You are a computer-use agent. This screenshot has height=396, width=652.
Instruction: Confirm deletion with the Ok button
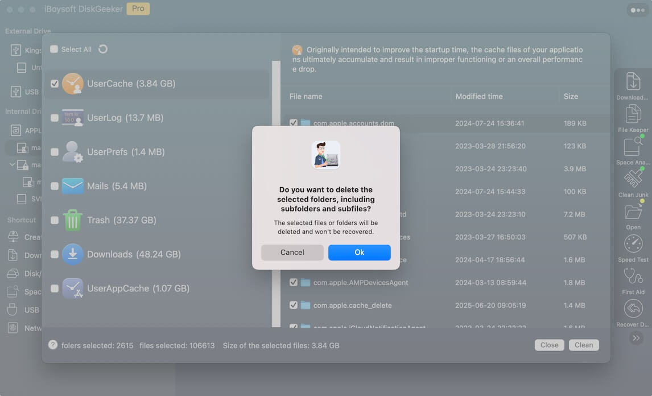359,253
